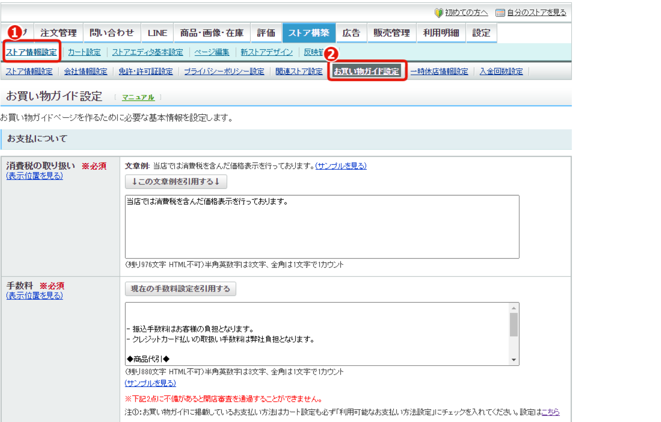Open the 入金回数設定 link
Screen dimensions: 661x422
[x=501, y=71]
